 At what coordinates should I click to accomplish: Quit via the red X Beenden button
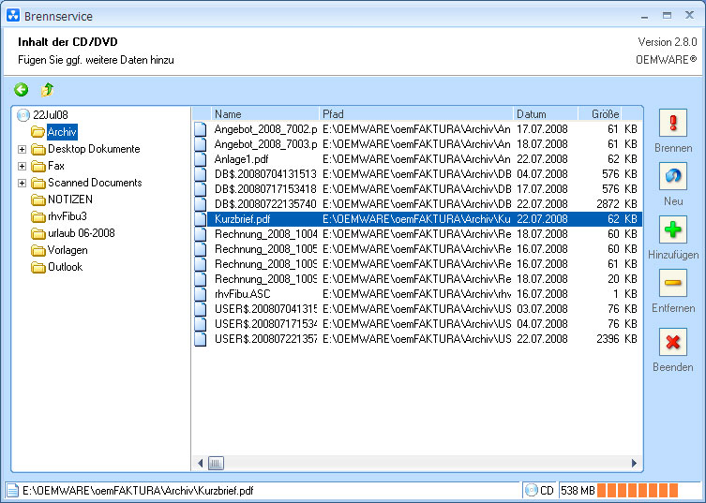672,342
